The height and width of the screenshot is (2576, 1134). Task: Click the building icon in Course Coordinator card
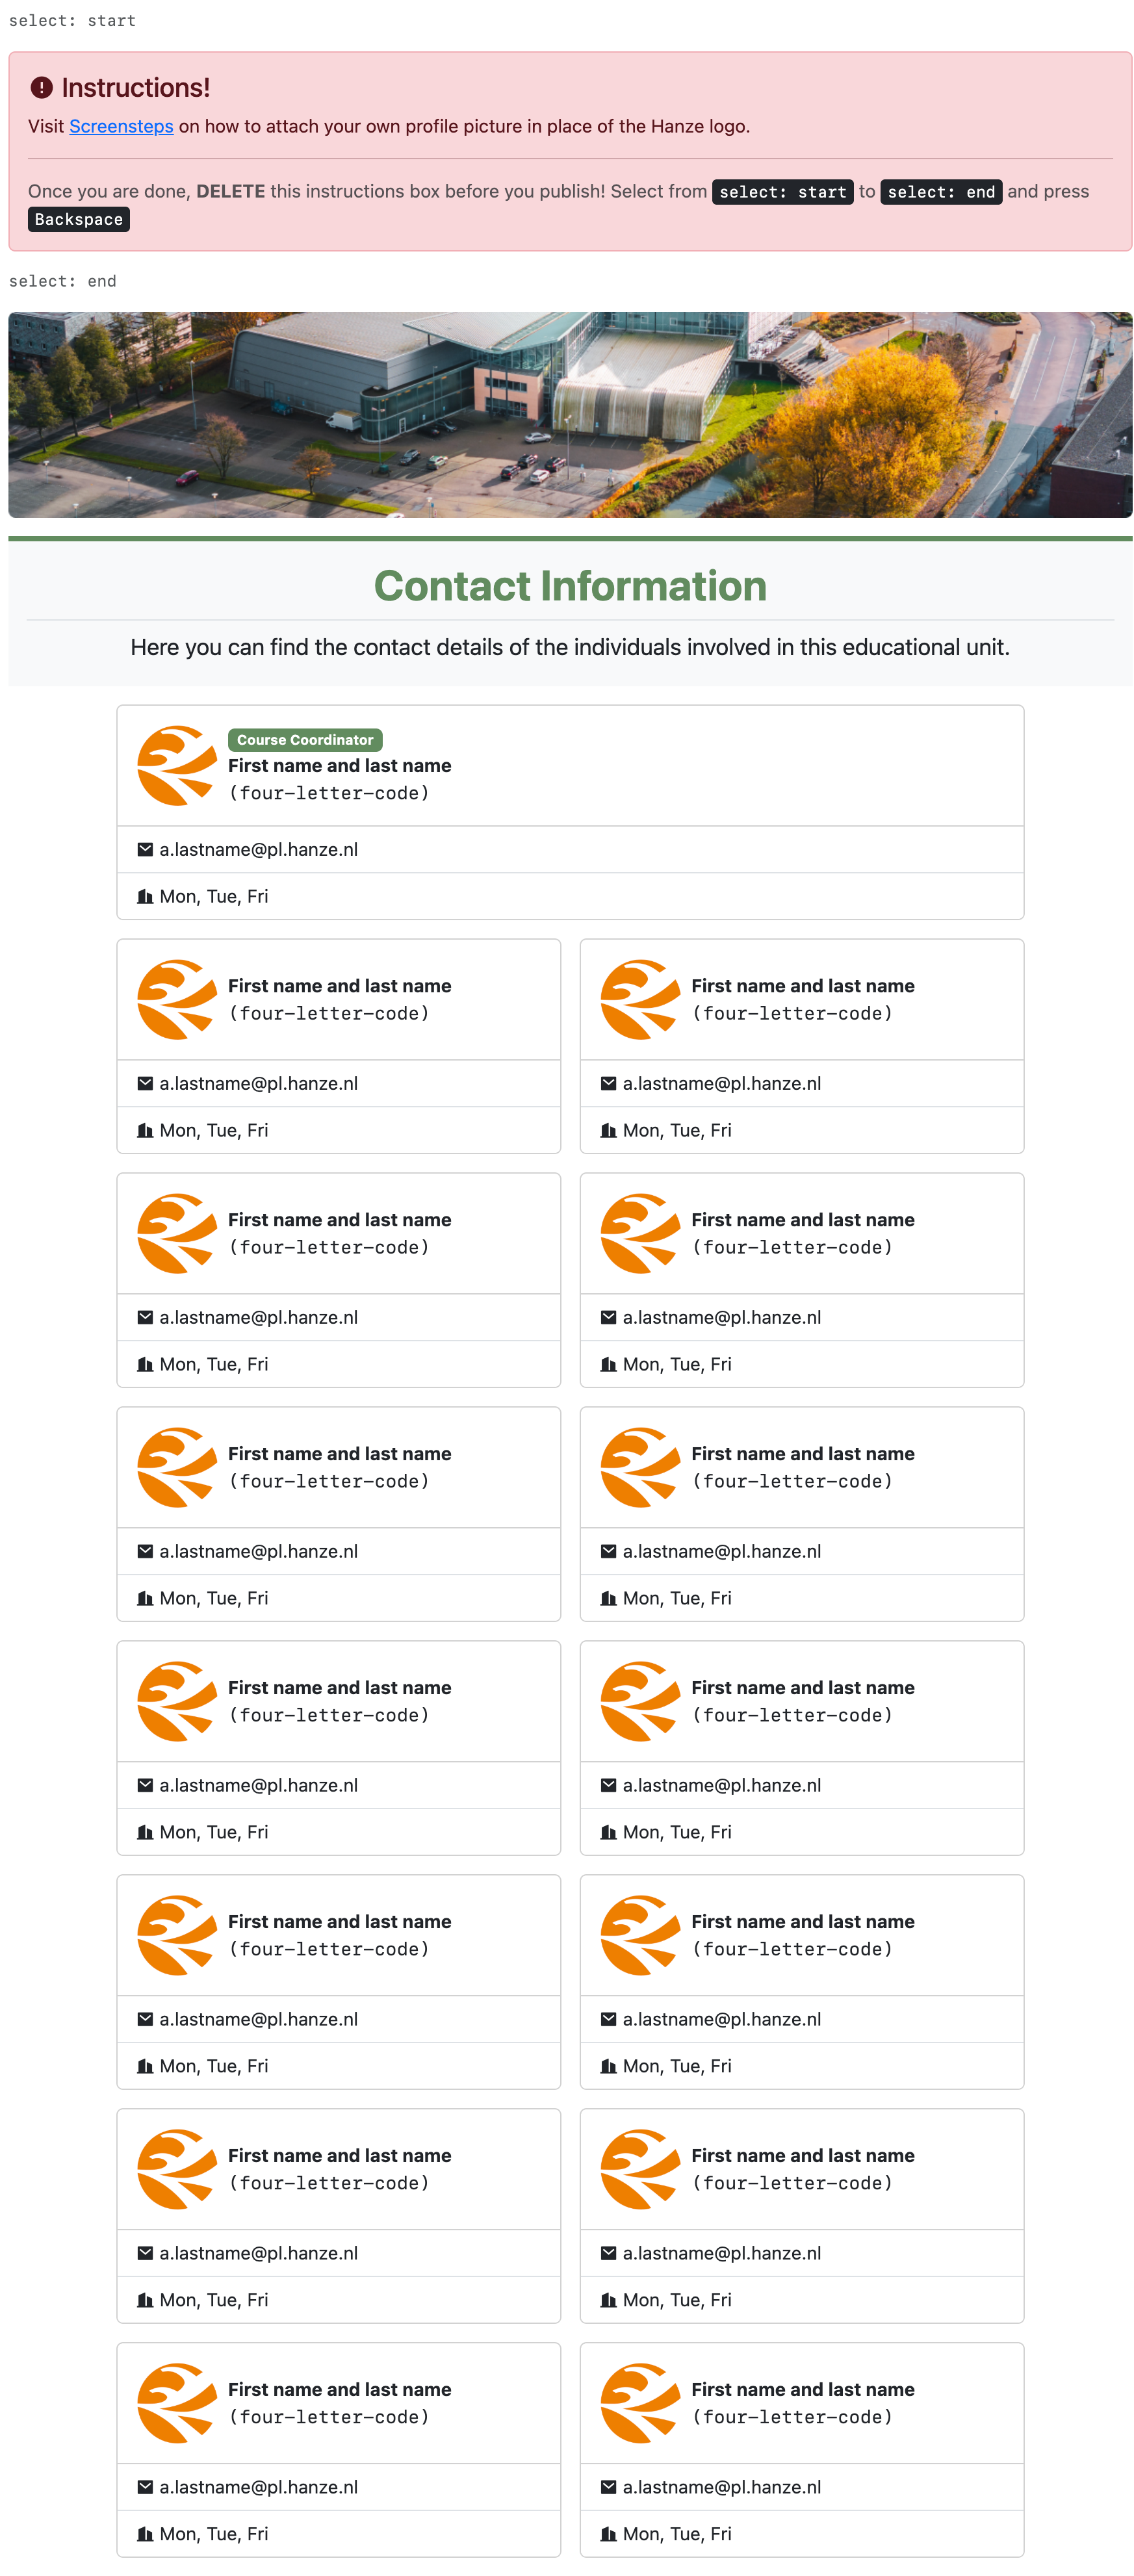click(x=145, y=897)
